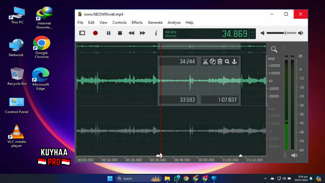This screenshot has height=183, width=325.
Task: Click the taskbar Search box
Action: click(139, 178)
